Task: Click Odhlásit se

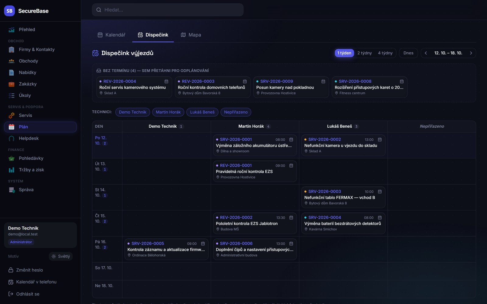Action: (24, 294)
